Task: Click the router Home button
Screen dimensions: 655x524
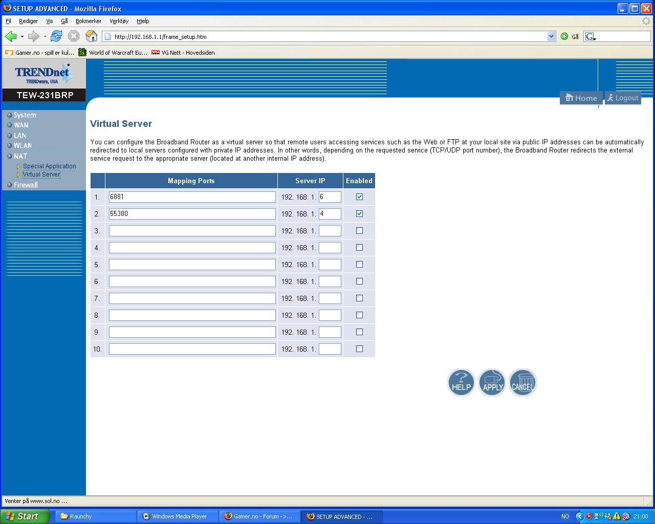Action: click(x=581, y=98)
